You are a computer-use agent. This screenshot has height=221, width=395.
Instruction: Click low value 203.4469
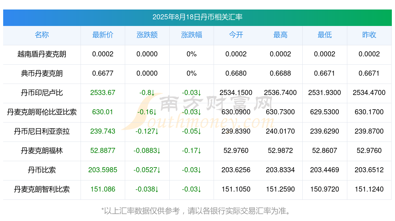coord(325,170)
